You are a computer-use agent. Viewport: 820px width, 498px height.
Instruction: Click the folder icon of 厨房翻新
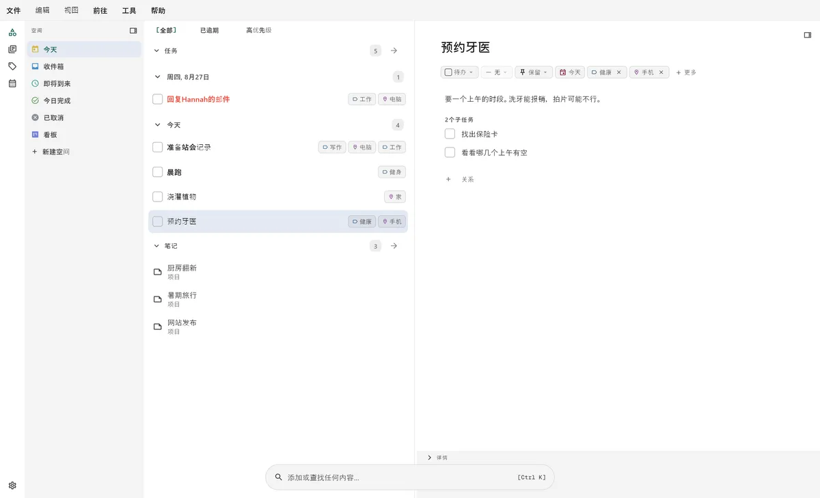coord(158,272)
